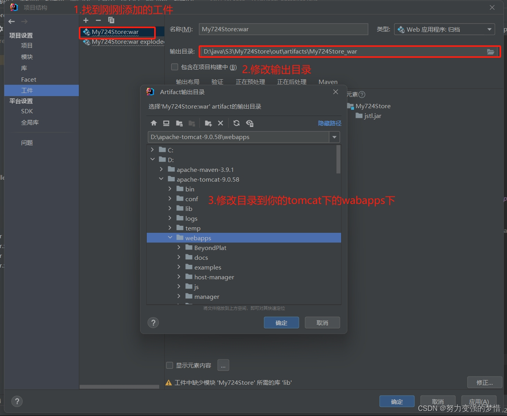The image size is (507, 416).
Task: Click the back arrow in Project Structure
Action: pyautogui.click(x=12, y=21)
